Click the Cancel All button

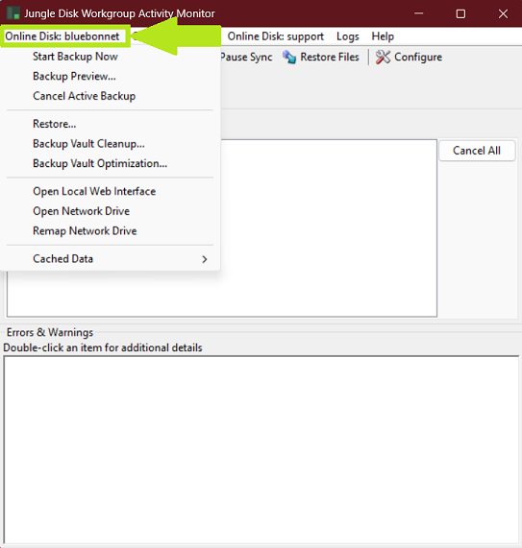[x=477, y=151]
